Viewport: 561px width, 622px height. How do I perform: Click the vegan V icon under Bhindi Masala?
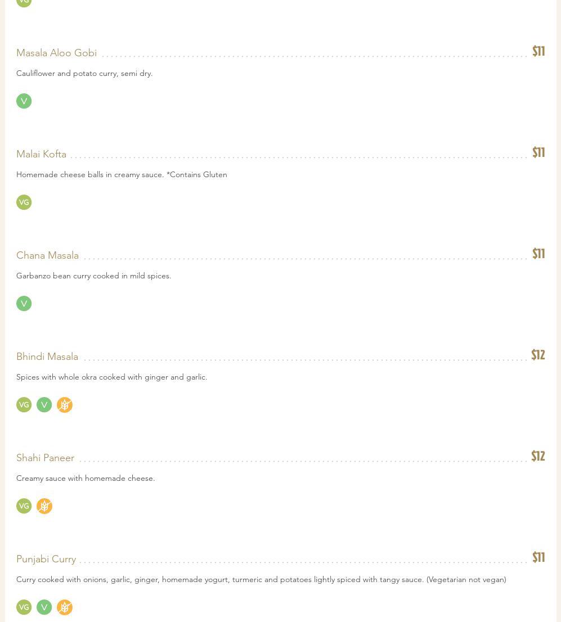[x=44, y=405]
